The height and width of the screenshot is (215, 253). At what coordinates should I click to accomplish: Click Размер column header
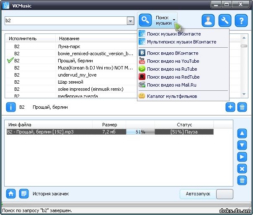110,125
